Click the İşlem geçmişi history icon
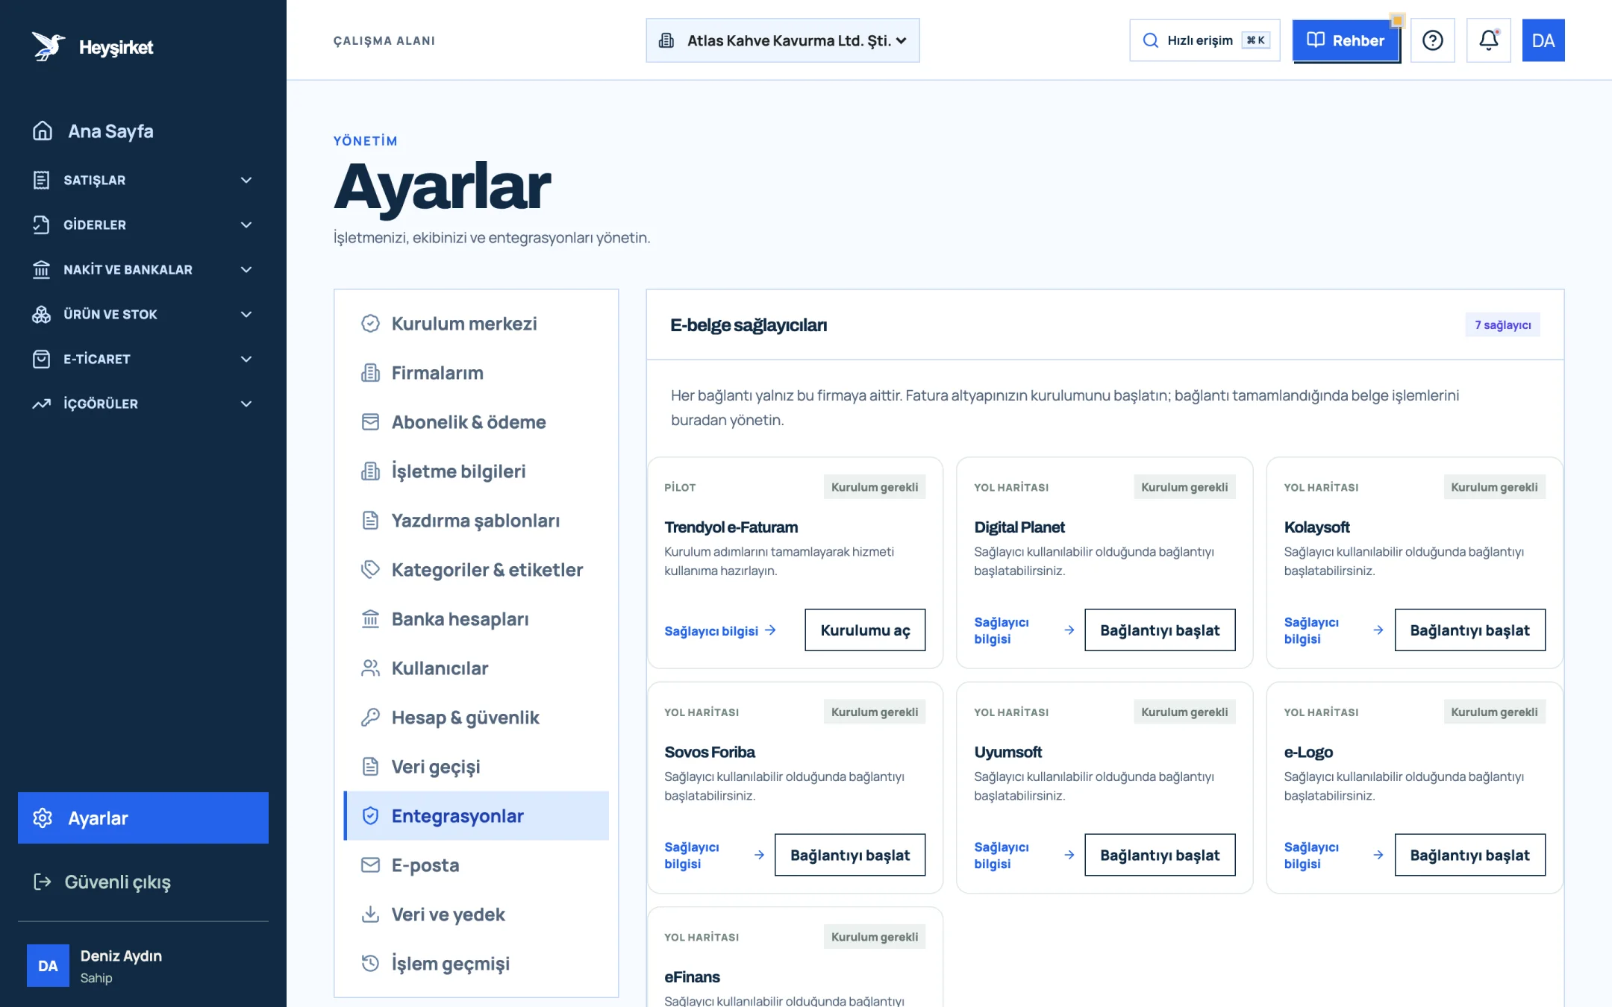The image size is (1612, 1007). point(370,964)
